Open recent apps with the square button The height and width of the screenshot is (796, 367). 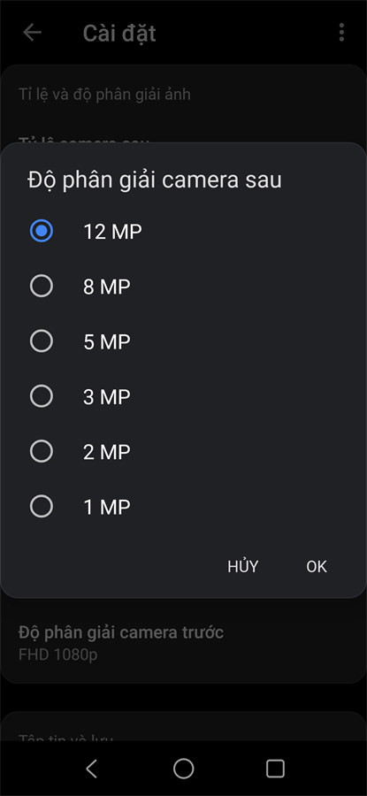coord(275,769)
